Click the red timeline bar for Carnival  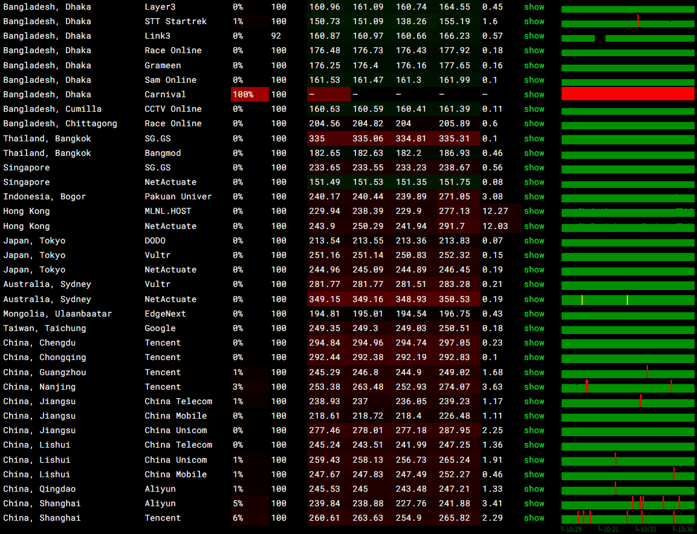[627, 94]
